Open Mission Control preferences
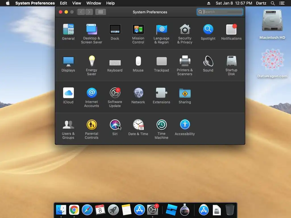 [x=138, y=34]
